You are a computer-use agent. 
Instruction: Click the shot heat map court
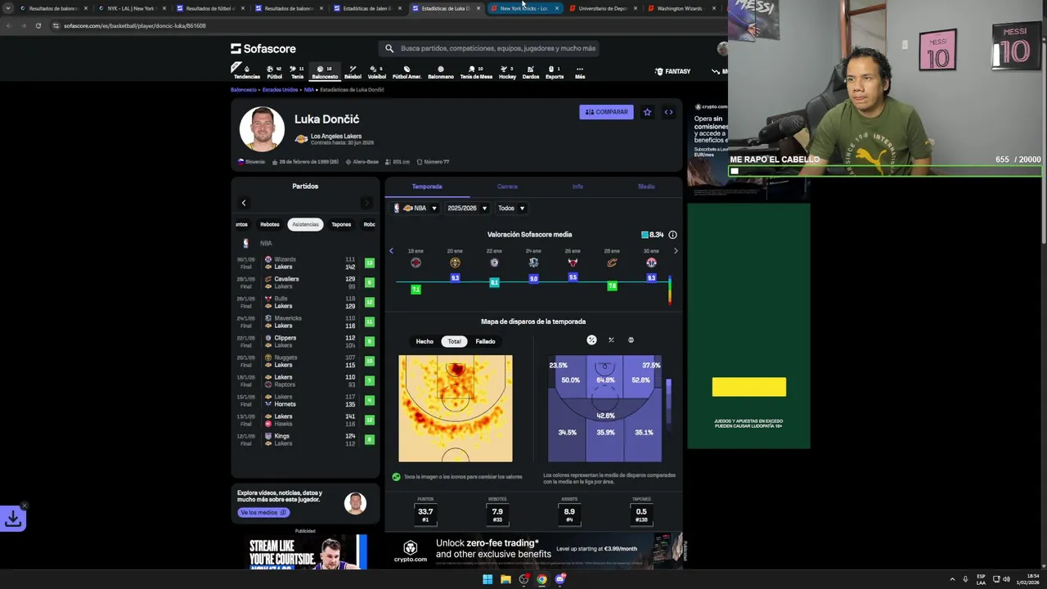(x=456, y=408)
